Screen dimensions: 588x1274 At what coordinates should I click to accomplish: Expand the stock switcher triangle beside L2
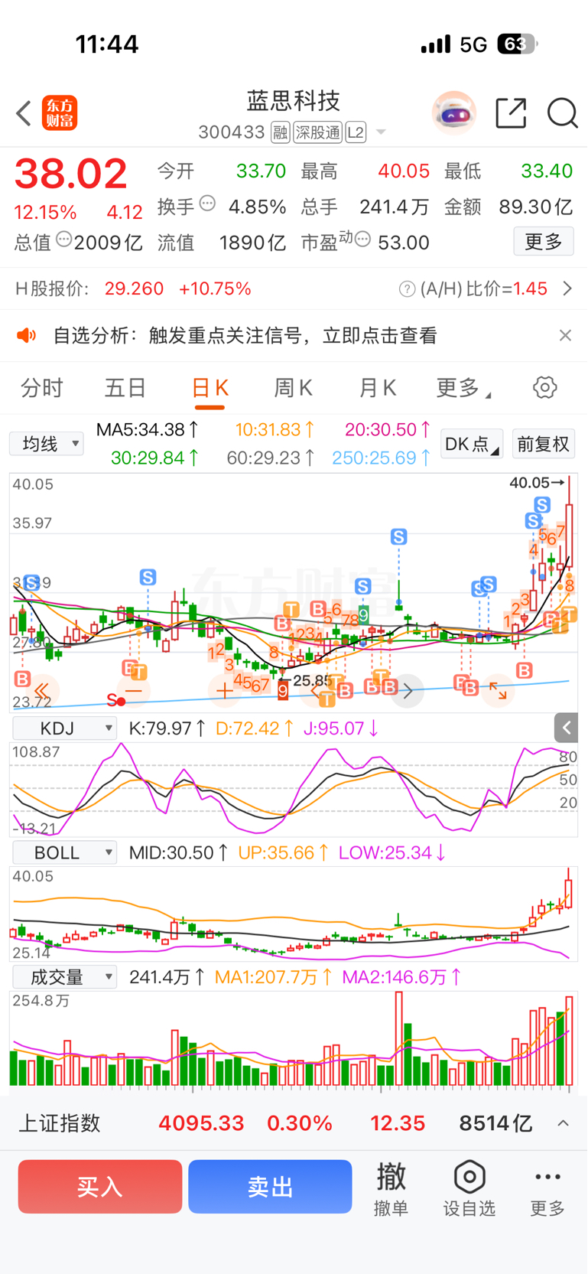(381, 132)
